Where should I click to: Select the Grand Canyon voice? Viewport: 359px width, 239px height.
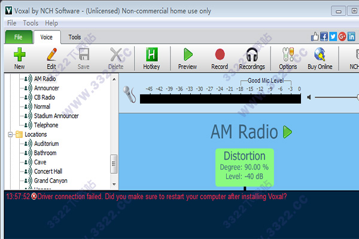point(51,180)
